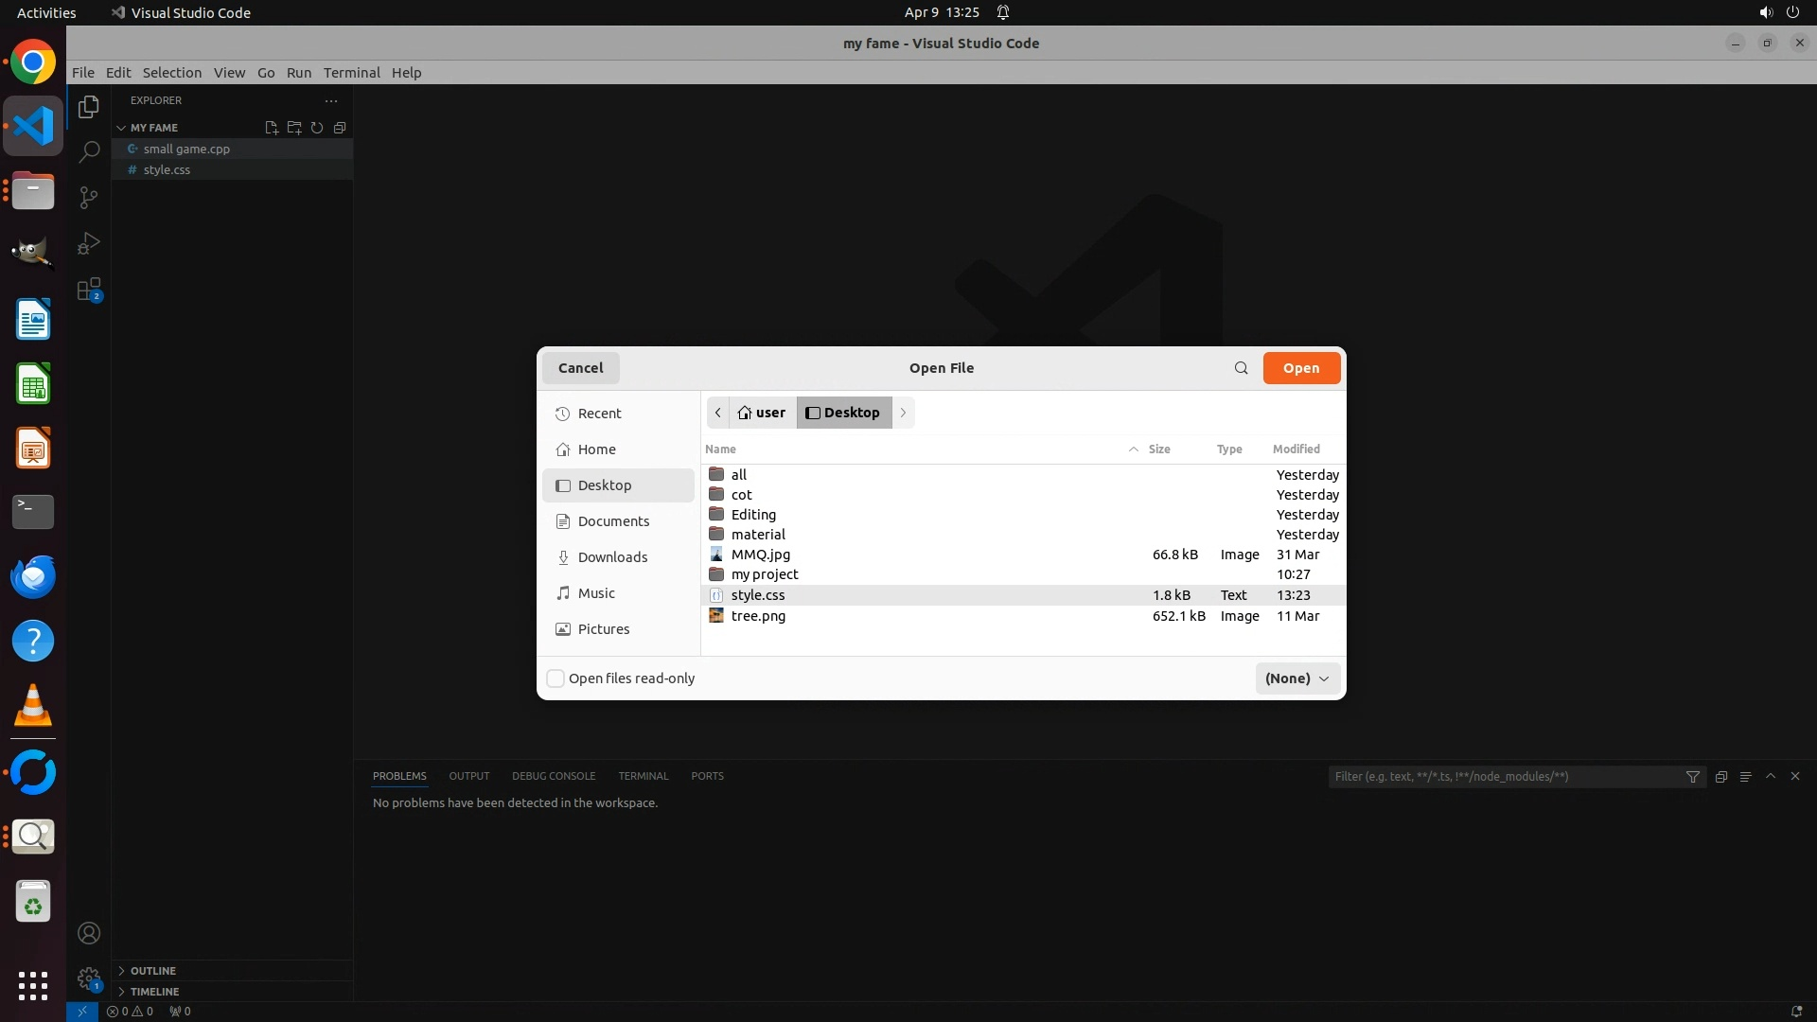Click the New File icon in Explorer

pyautogui.click(x=272, y=128)
